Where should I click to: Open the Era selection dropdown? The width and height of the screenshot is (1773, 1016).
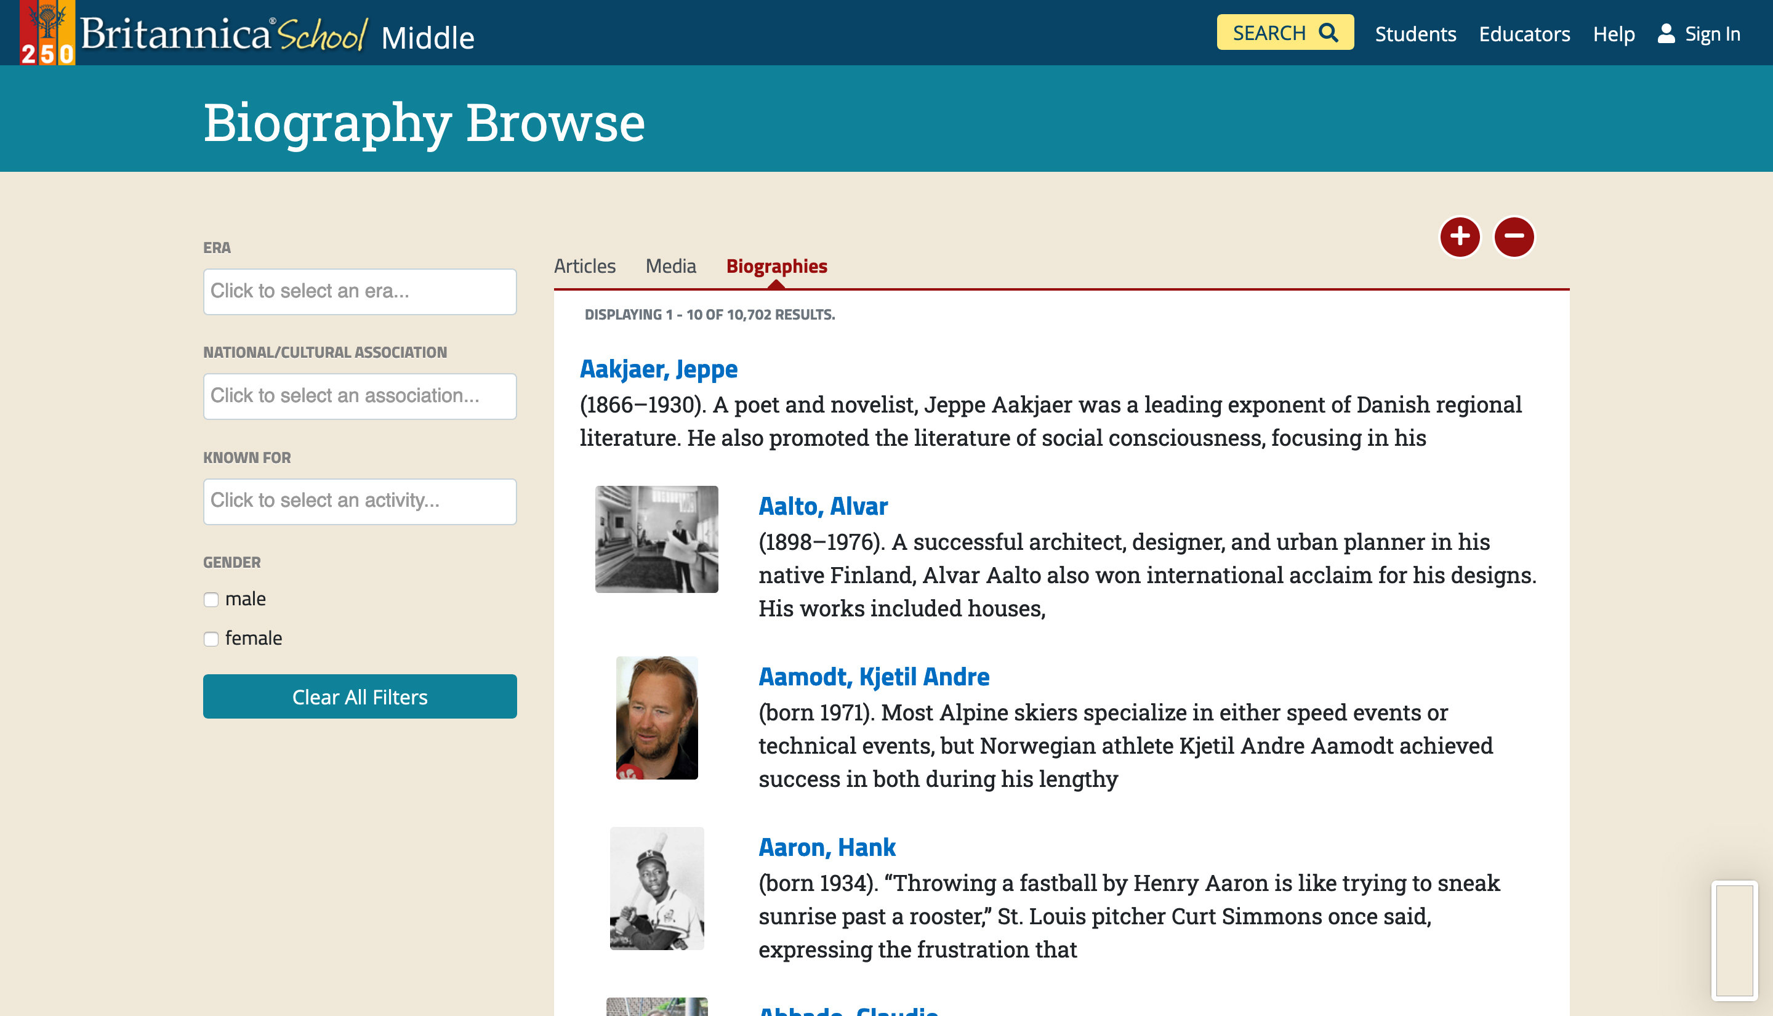(360, 292)
